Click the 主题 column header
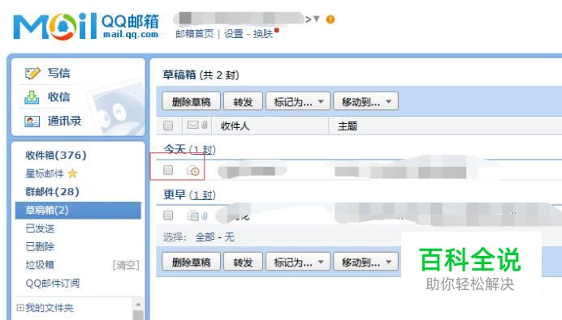Image resolution: width=562 pixels, height=320 pixels. (x=348, y=126)
